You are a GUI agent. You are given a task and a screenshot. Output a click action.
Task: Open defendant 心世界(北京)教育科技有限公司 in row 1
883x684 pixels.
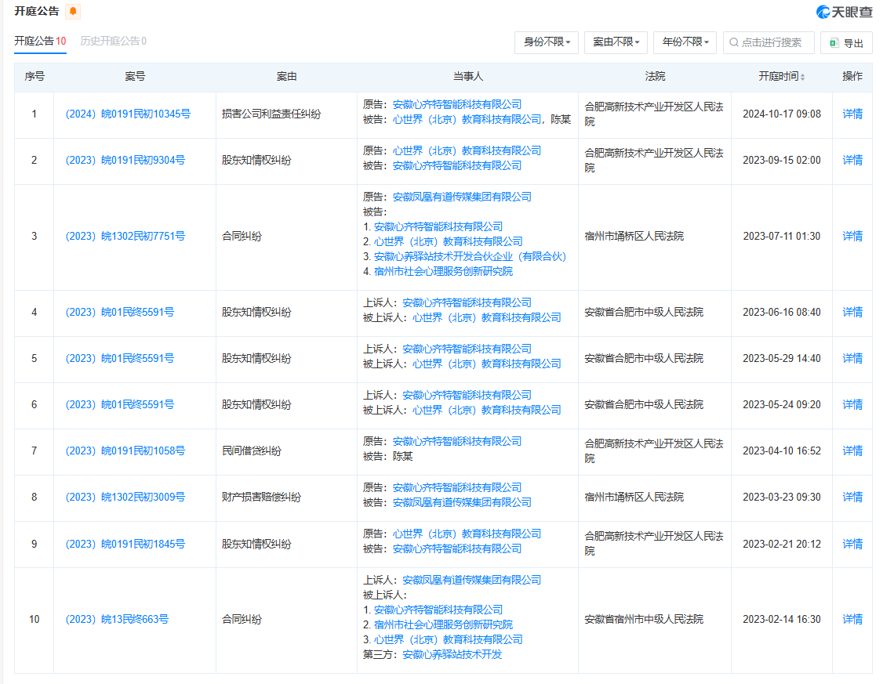[467, 119]
